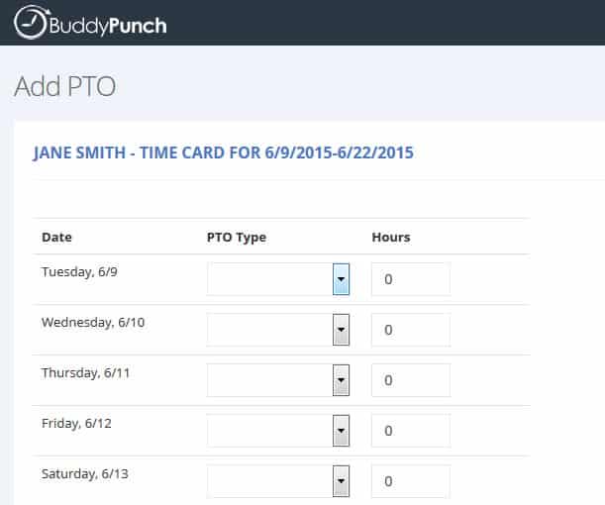Click the BuddyPunch brand name text
The height and width of the screenshot is (505, 605).
[x=108, y=26]
